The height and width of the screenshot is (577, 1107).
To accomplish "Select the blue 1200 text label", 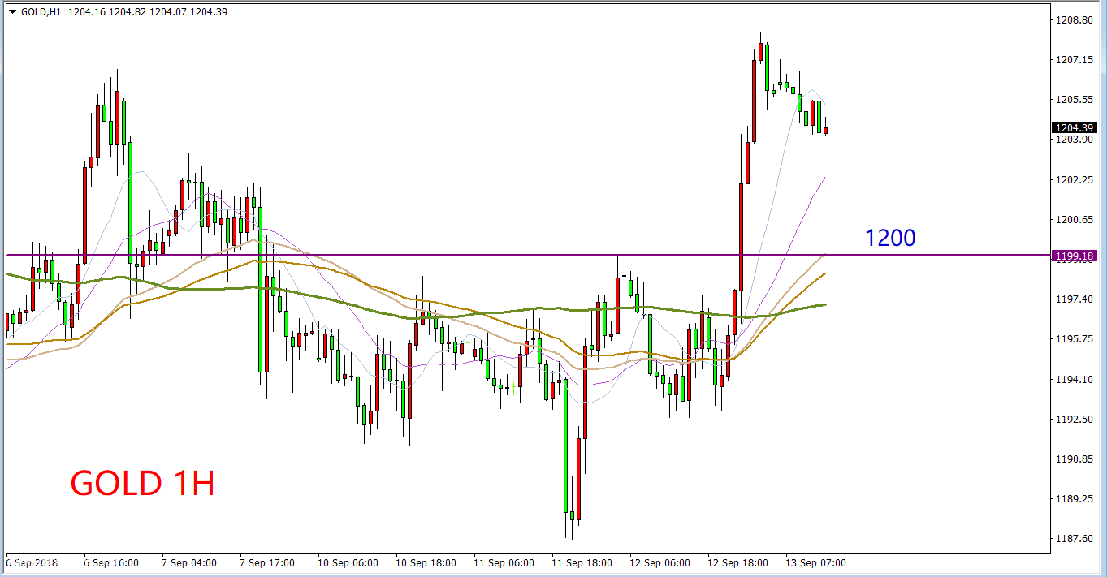I will click(890, 238).
